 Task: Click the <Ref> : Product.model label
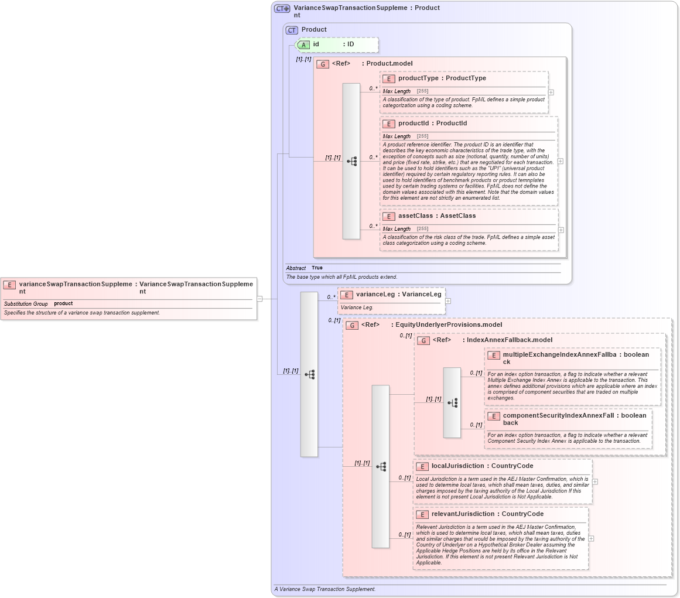(372, 63)
